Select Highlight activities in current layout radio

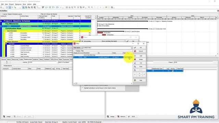82,88
